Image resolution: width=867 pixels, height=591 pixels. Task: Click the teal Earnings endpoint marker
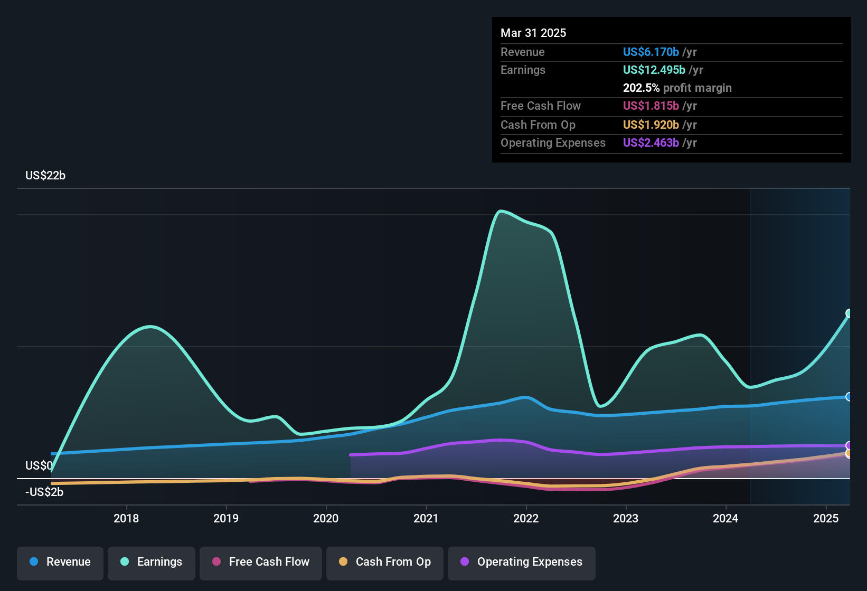click(849, 313)
